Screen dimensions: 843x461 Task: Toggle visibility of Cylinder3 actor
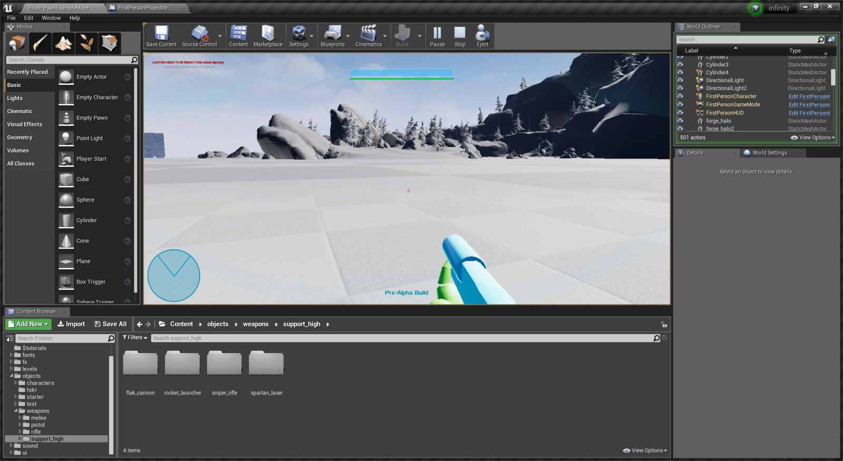[680, 65]
